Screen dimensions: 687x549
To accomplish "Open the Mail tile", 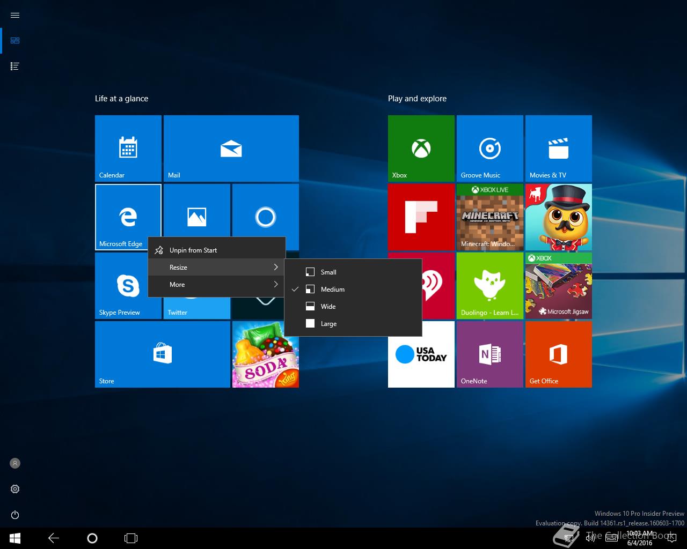I will [x=231, y=149].
